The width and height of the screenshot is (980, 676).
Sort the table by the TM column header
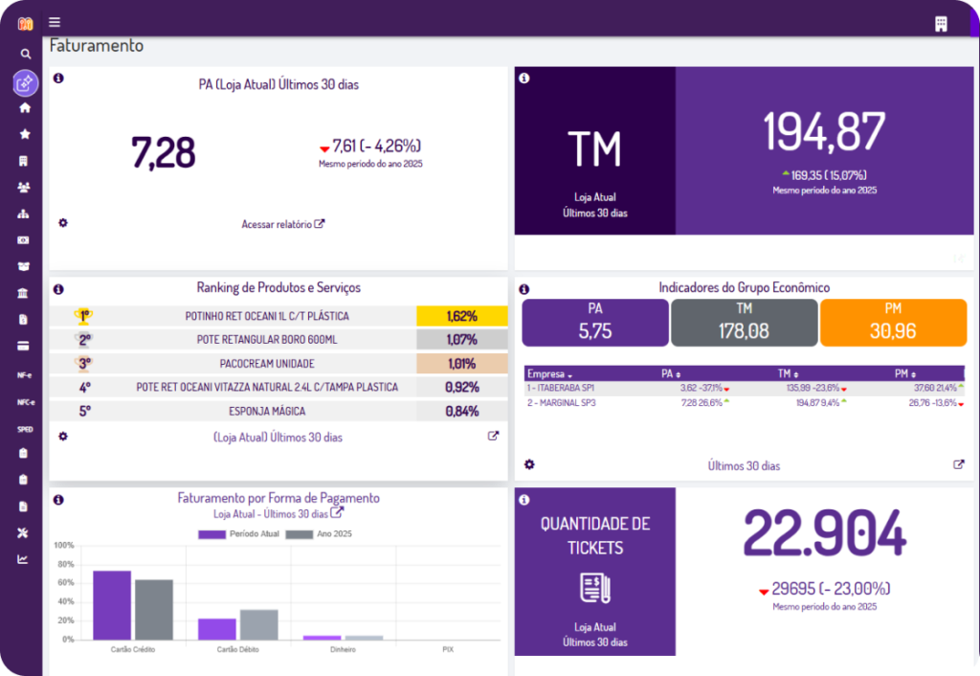tap(789, 373)
